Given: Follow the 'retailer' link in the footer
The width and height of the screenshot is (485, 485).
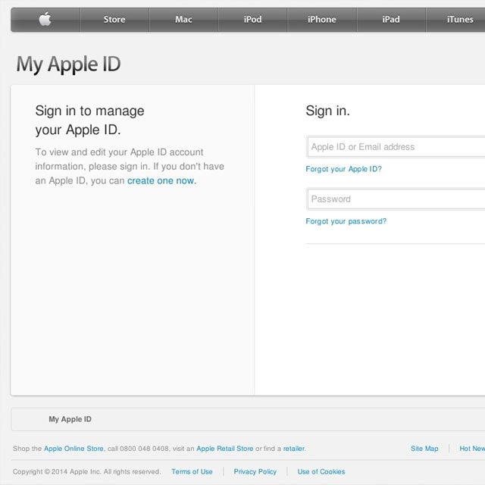Looking at the screenshot, I should (x=293, y=449).
